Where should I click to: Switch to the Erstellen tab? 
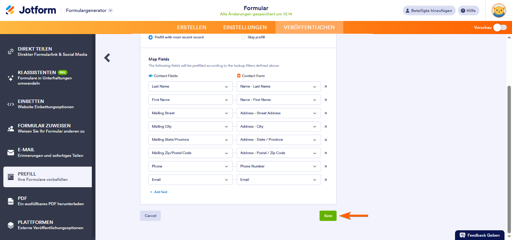(192, 27)
